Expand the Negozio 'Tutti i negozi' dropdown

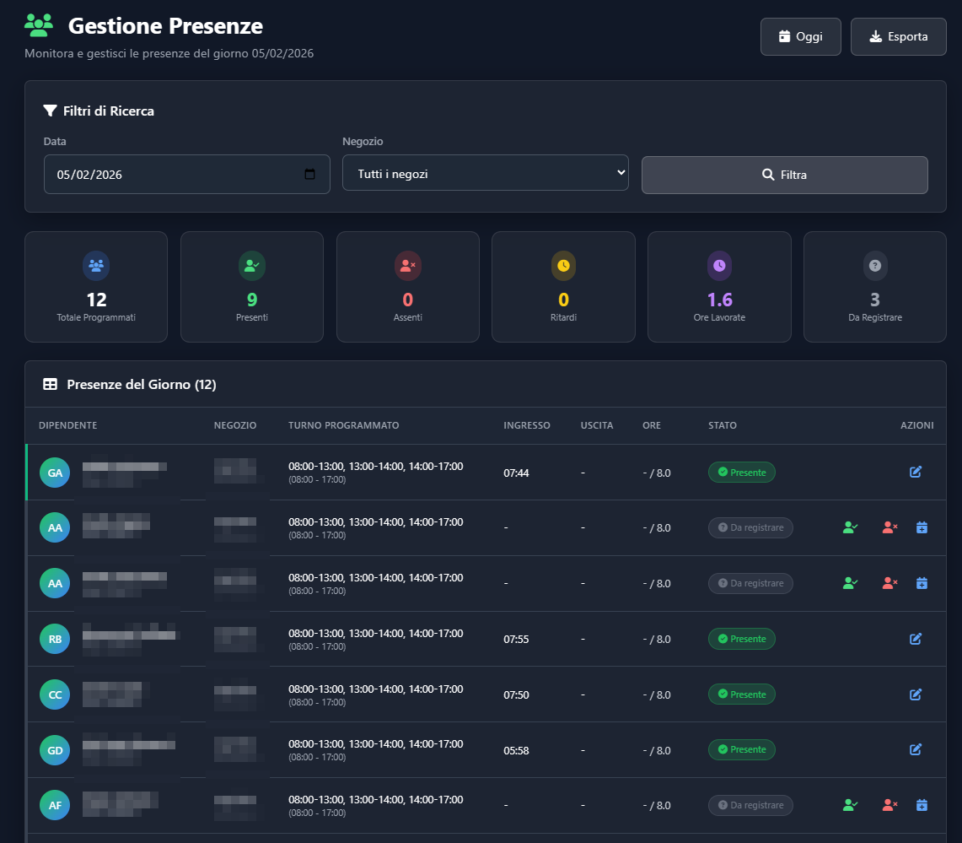click(485, 173)
